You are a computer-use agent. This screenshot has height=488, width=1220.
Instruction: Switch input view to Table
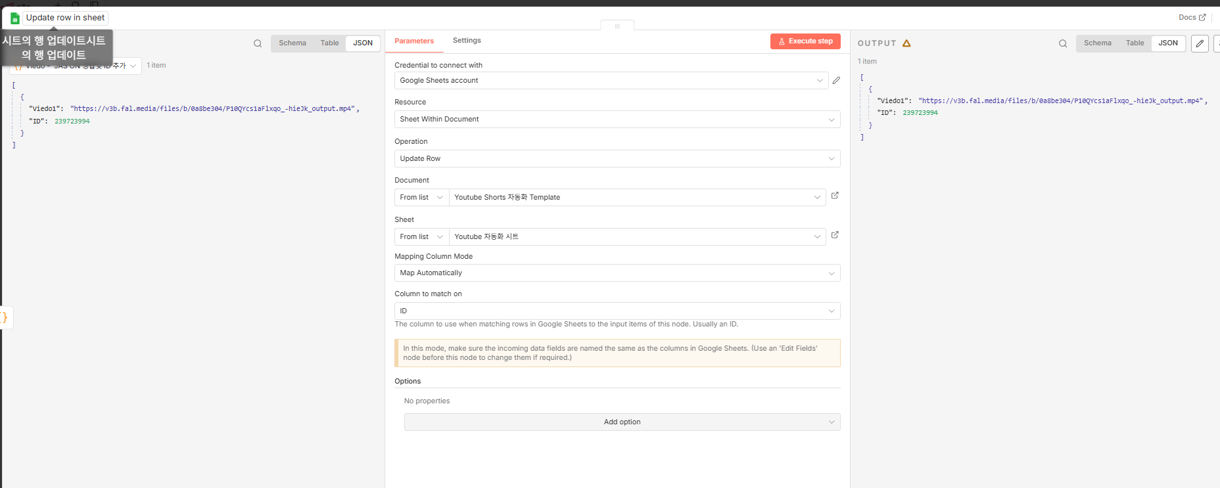click(329, 43)
